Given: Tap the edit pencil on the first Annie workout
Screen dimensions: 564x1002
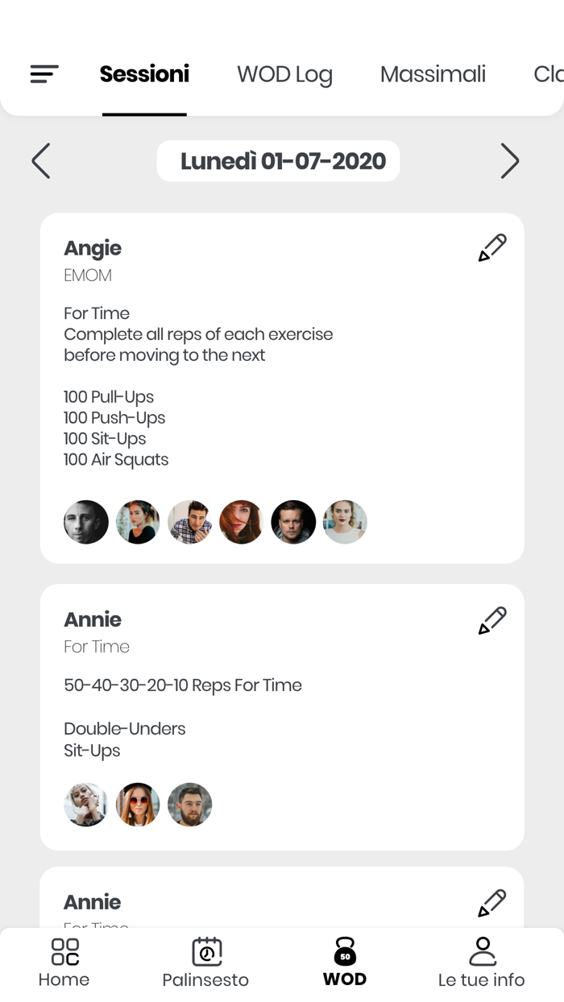Looking at the screenshot, I should (x=491, y=619).
